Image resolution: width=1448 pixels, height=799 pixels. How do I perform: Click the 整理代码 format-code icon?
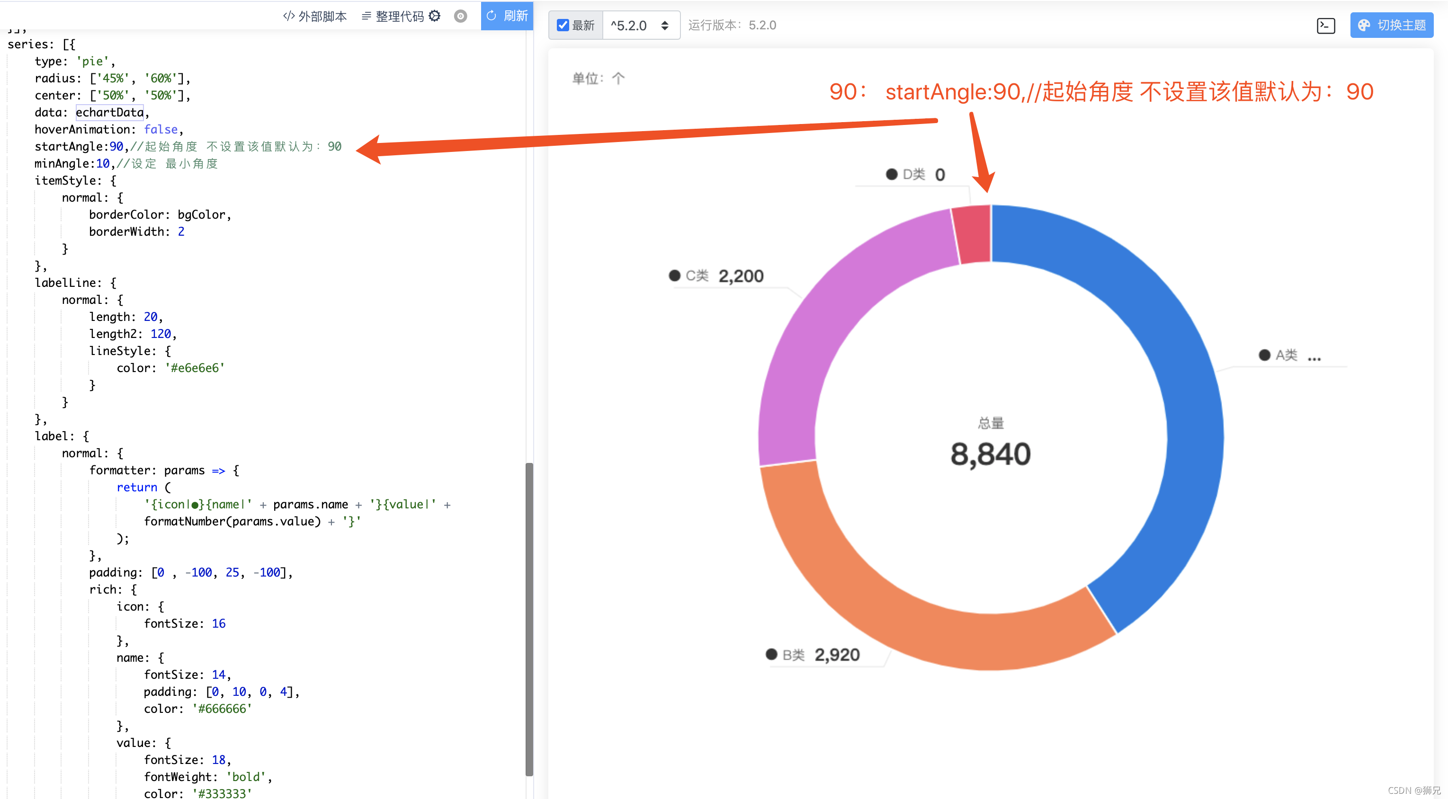pyautogui.click(x=366, y=16)
